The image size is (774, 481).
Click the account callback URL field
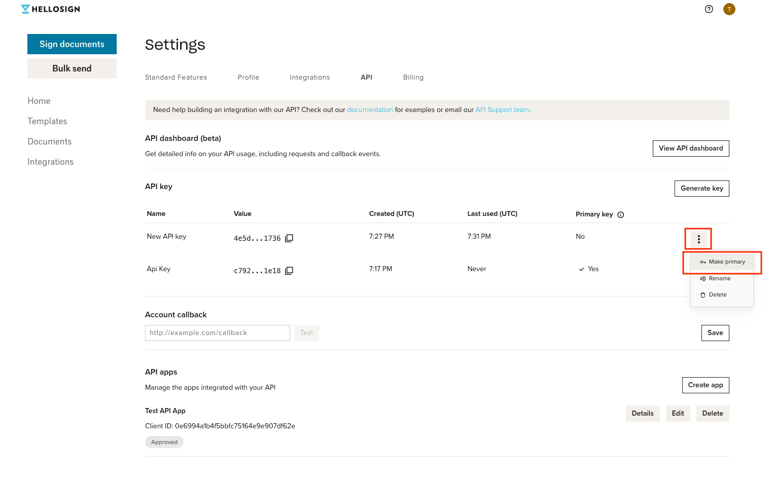[217, 332]
